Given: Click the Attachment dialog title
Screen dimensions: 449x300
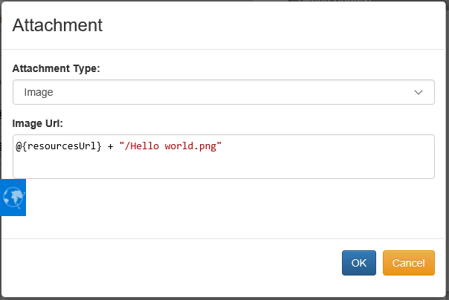Looking at the screenshot, I should (57, 25).
